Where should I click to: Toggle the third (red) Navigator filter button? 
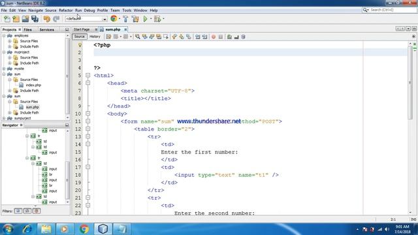pyautogui.click(x=37, y=211)
